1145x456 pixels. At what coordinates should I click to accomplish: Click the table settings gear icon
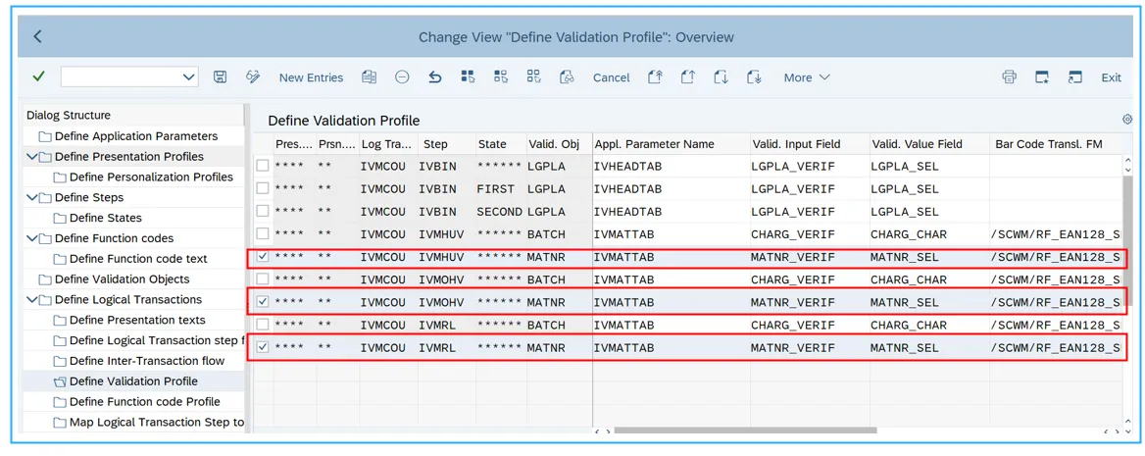pos(1127,120)
